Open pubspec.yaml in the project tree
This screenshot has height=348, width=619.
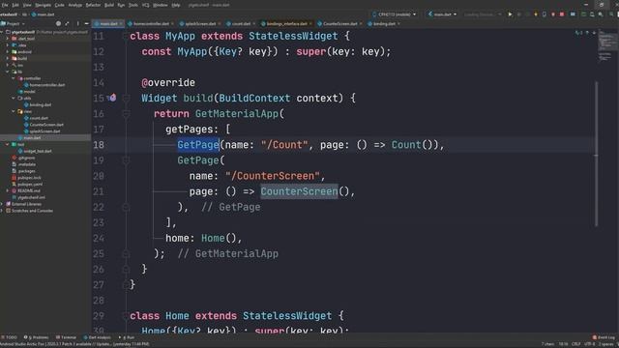(30, 185)
